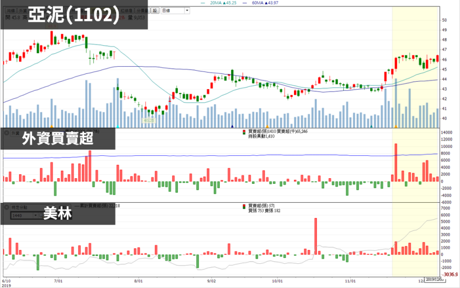
Task: Close the 外資 indicator panel
Action: click(x=6, y=133)
